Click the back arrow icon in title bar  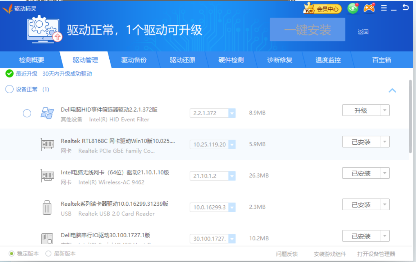coord(406,8)
